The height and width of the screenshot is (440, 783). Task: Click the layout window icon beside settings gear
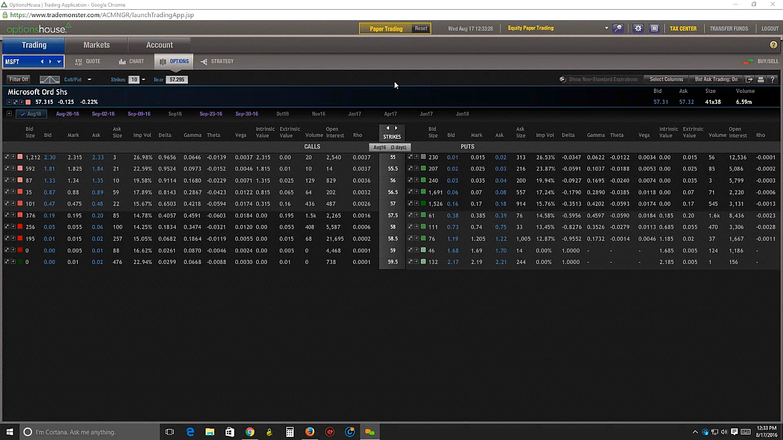(x=655, y=28)
